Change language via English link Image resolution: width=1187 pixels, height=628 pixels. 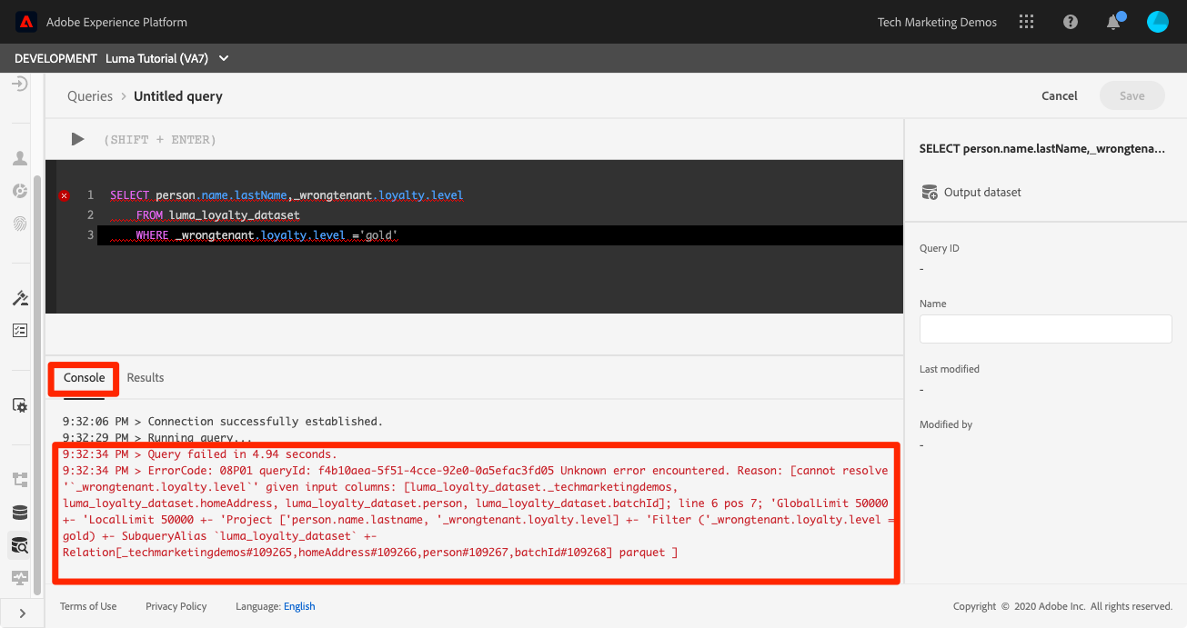click(x=299, y=606)
